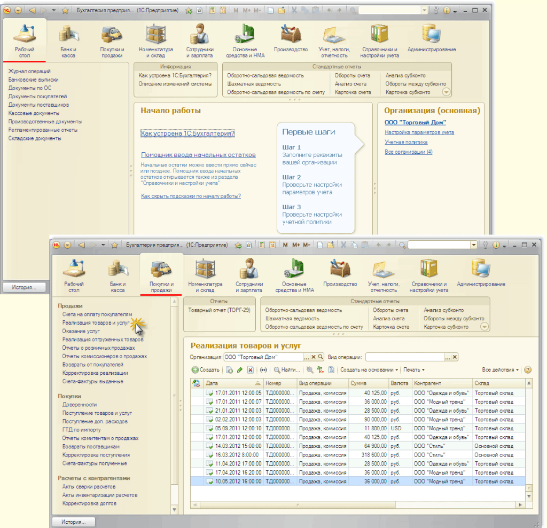Click the new document icon in the front window toolbar

320,245
